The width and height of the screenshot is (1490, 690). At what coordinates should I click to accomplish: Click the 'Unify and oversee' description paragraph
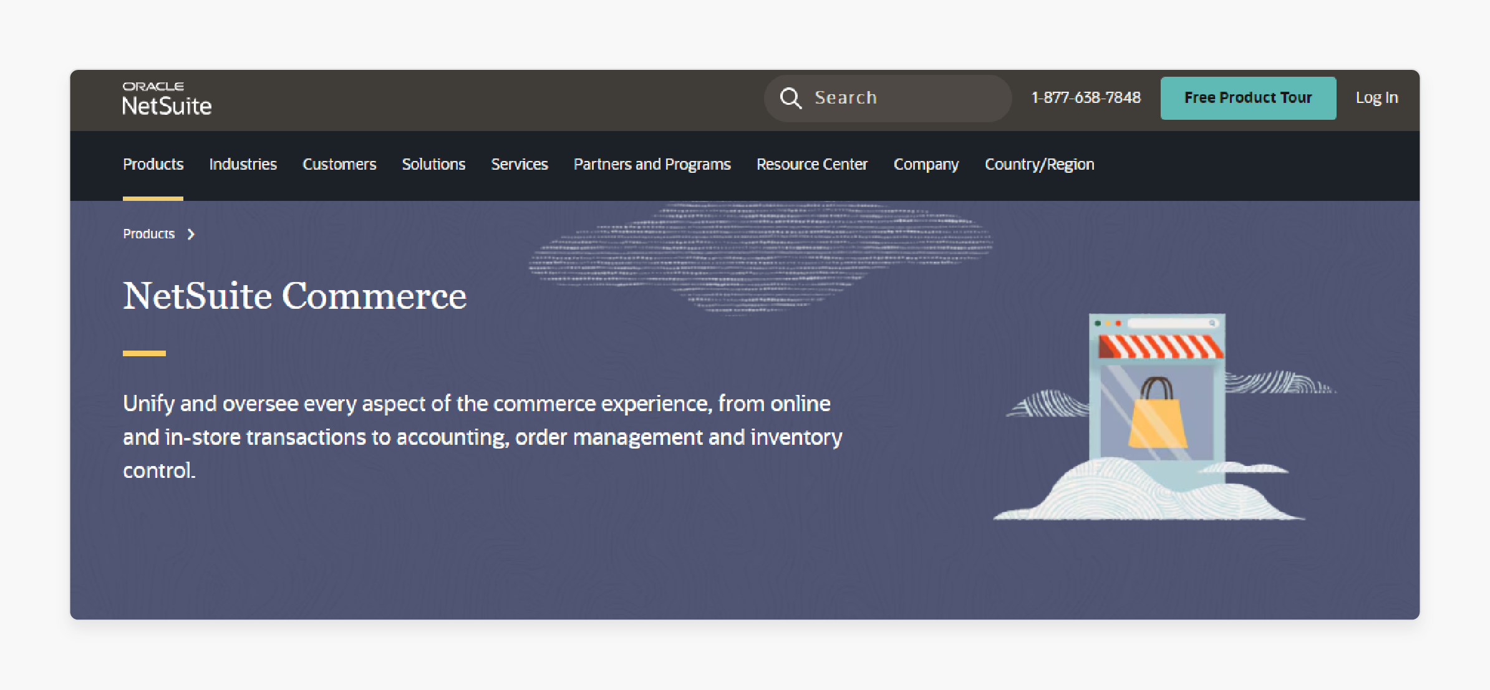(x=483, y=437)
